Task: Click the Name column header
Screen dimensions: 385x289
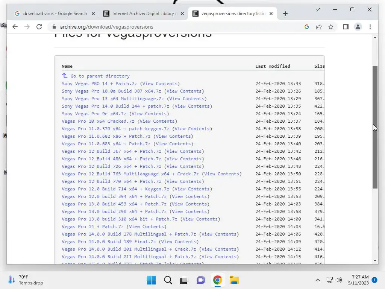Action: [x=67, y=66]
